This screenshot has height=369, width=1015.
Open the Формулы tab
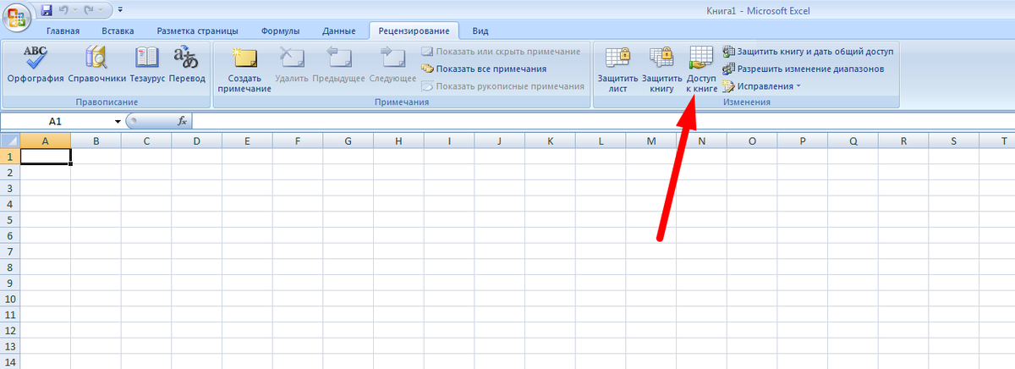(x=280, y=31)
